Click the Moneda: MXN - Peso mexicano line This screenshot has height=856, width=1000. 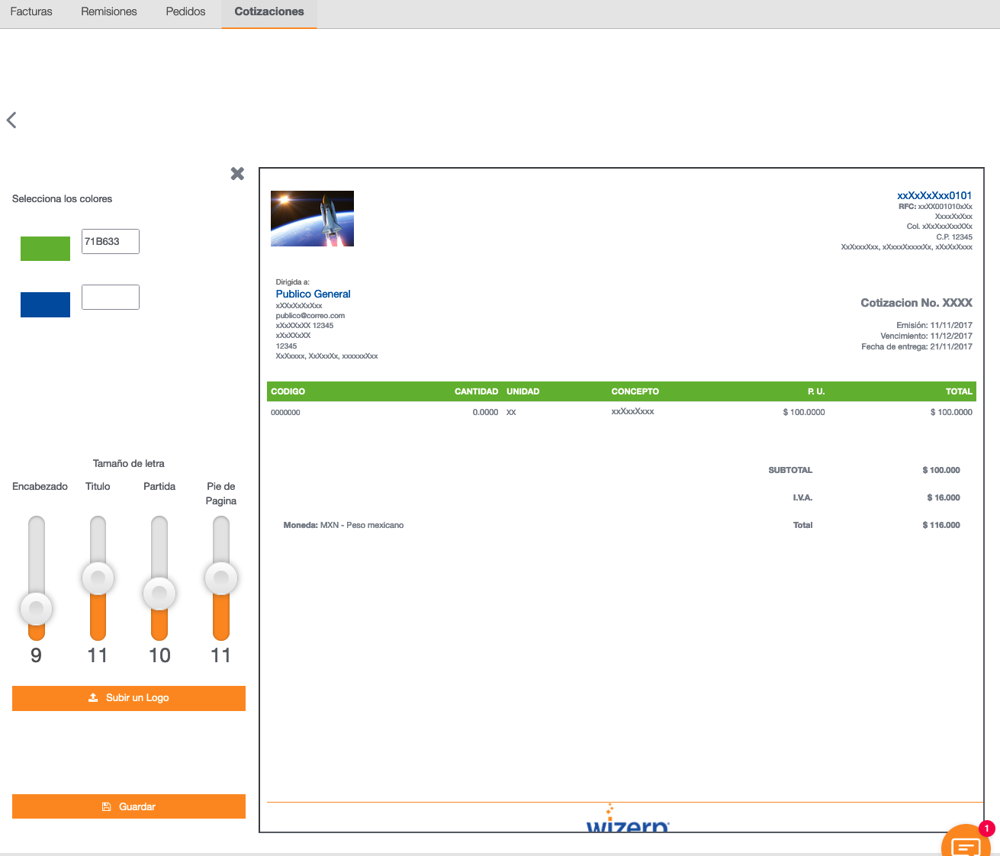343,525
